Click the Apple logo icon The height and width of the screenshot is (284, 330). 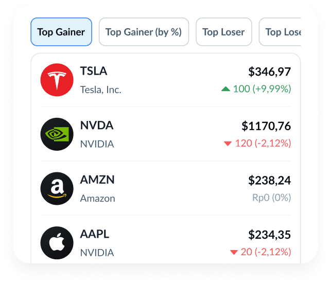57,243
